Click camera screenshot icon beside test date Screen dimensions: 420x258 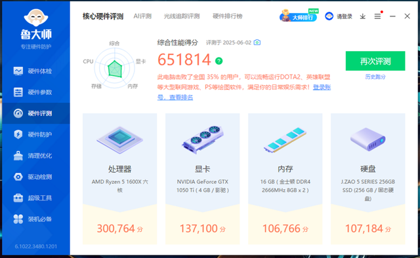[x=257, y=43]
